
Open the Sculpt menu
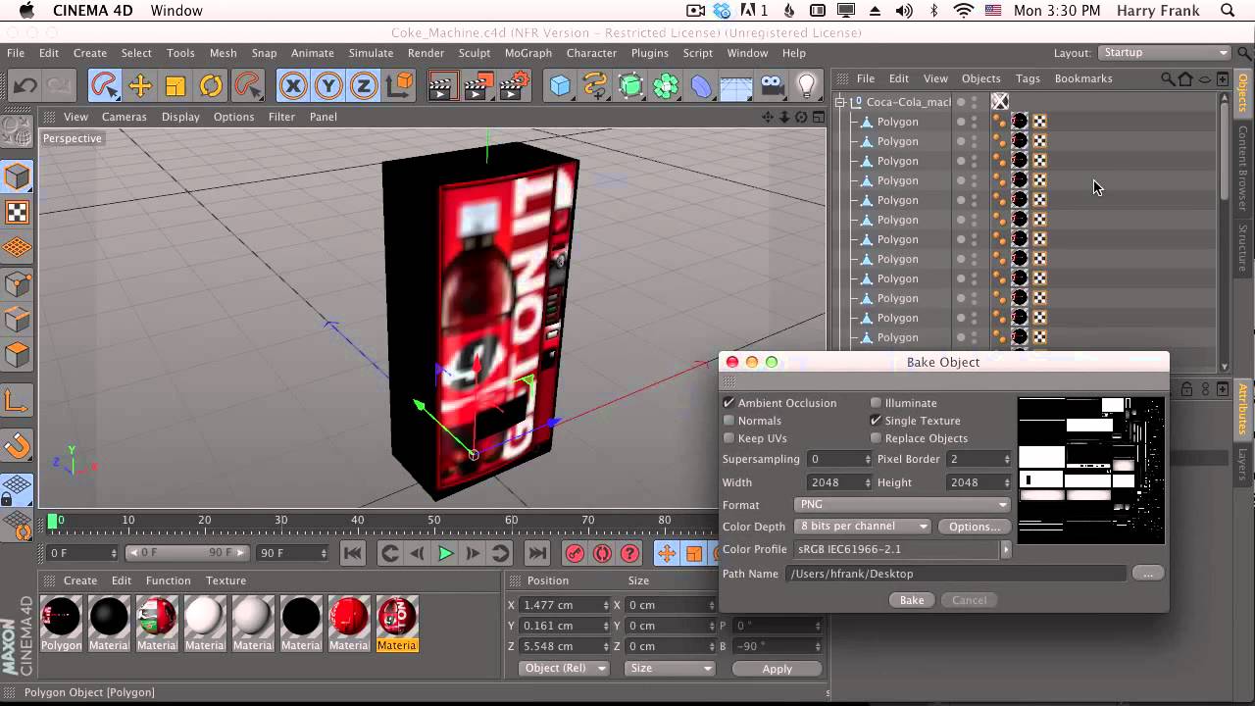click(x=474, y=53)
